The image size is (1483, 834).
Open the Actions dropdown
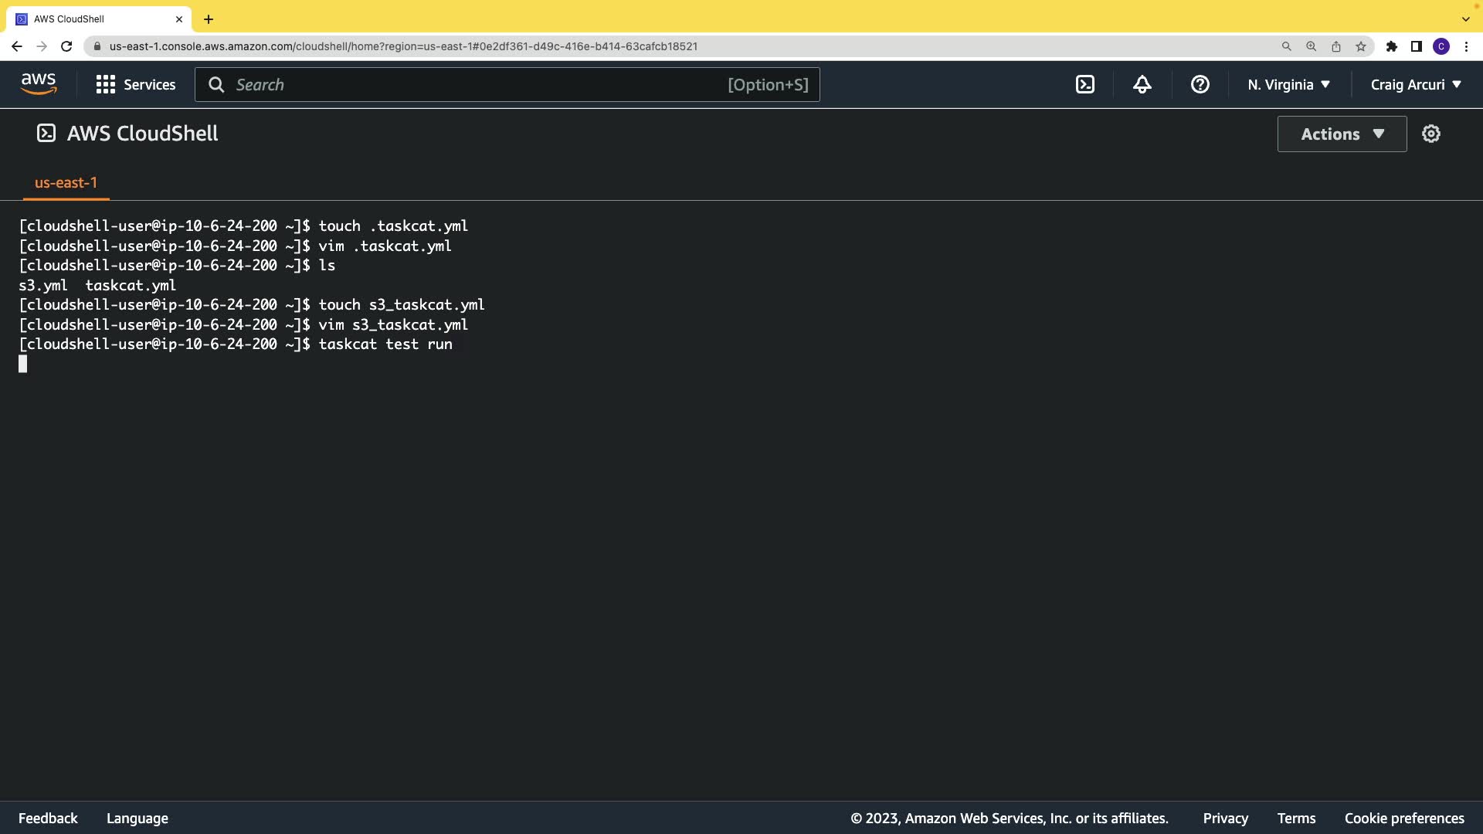1342,134
